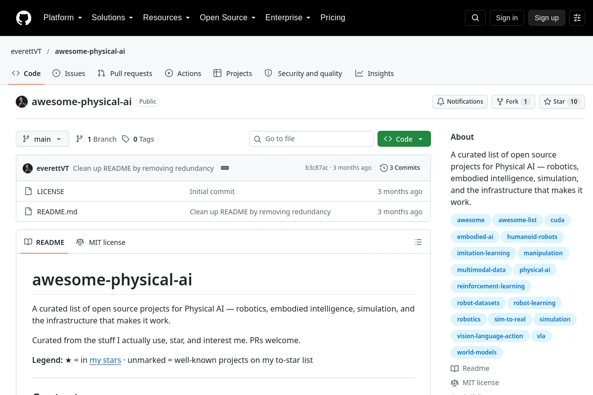The height and width of the screenshot is (395, 593).
Task: Click the multimodal-data topic tag
Action: point(481,270)
